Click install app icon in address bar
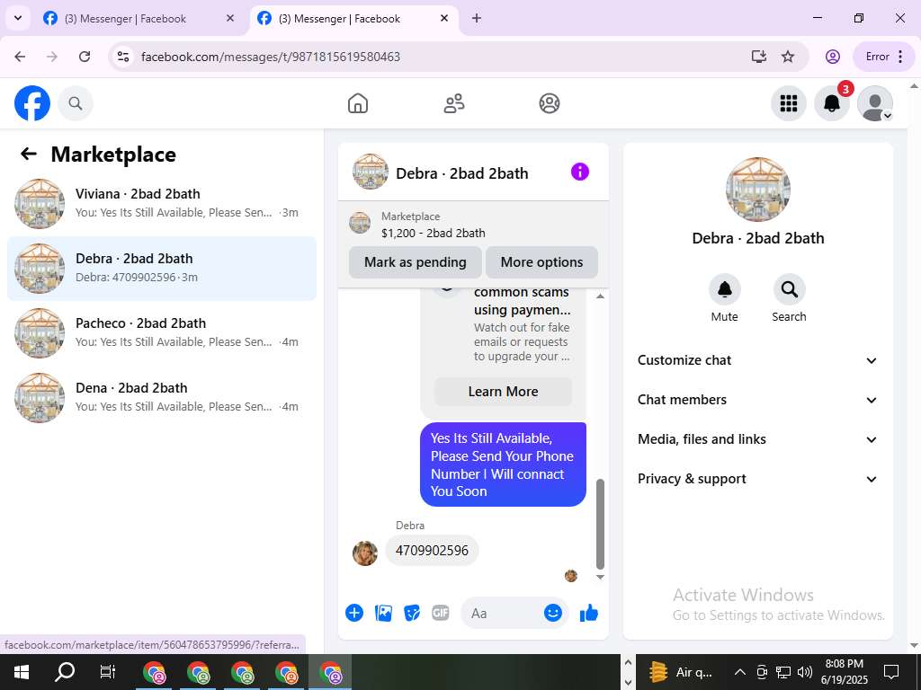 click(759, 57)
